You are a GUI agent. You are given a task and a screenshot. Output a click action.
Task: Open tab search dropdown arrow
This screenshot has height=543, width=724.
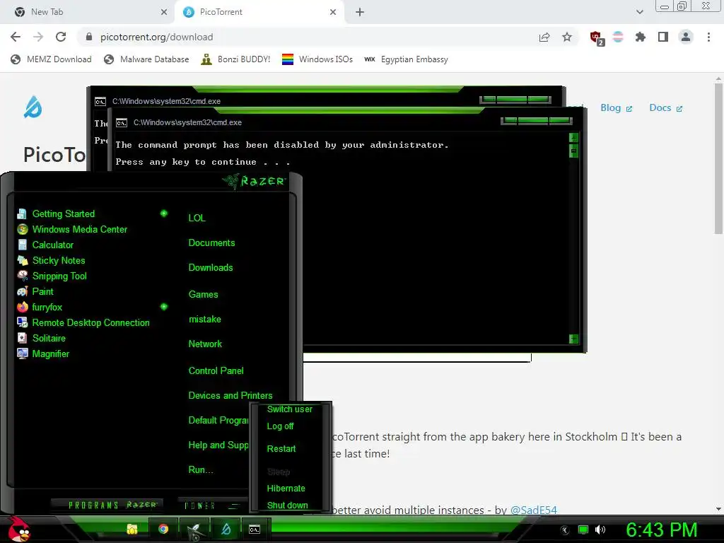tap(639, 12)
